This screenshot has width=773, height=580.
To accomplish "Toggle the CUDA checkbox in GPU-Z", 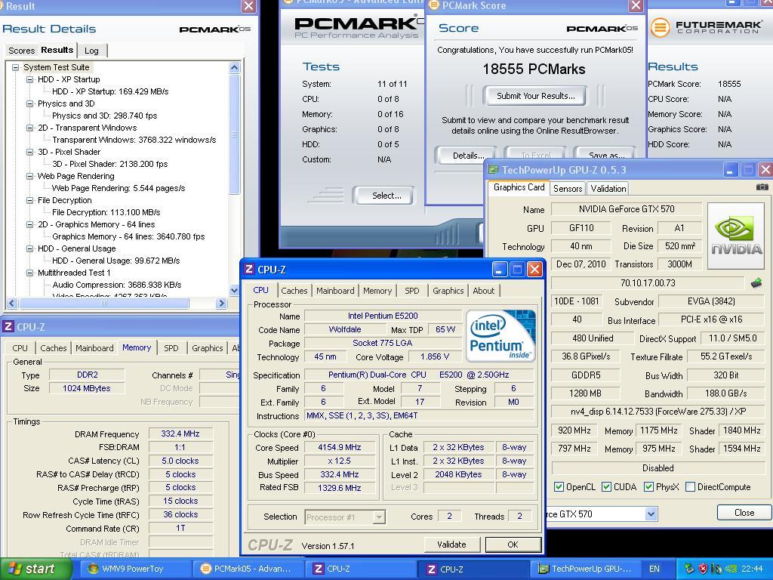I will (x=606, y=487).
